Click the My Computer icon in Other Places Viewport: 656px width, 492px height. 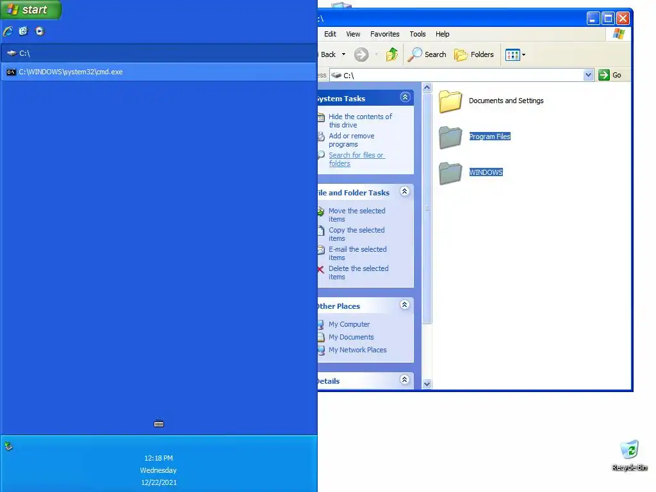click(321, 324)
